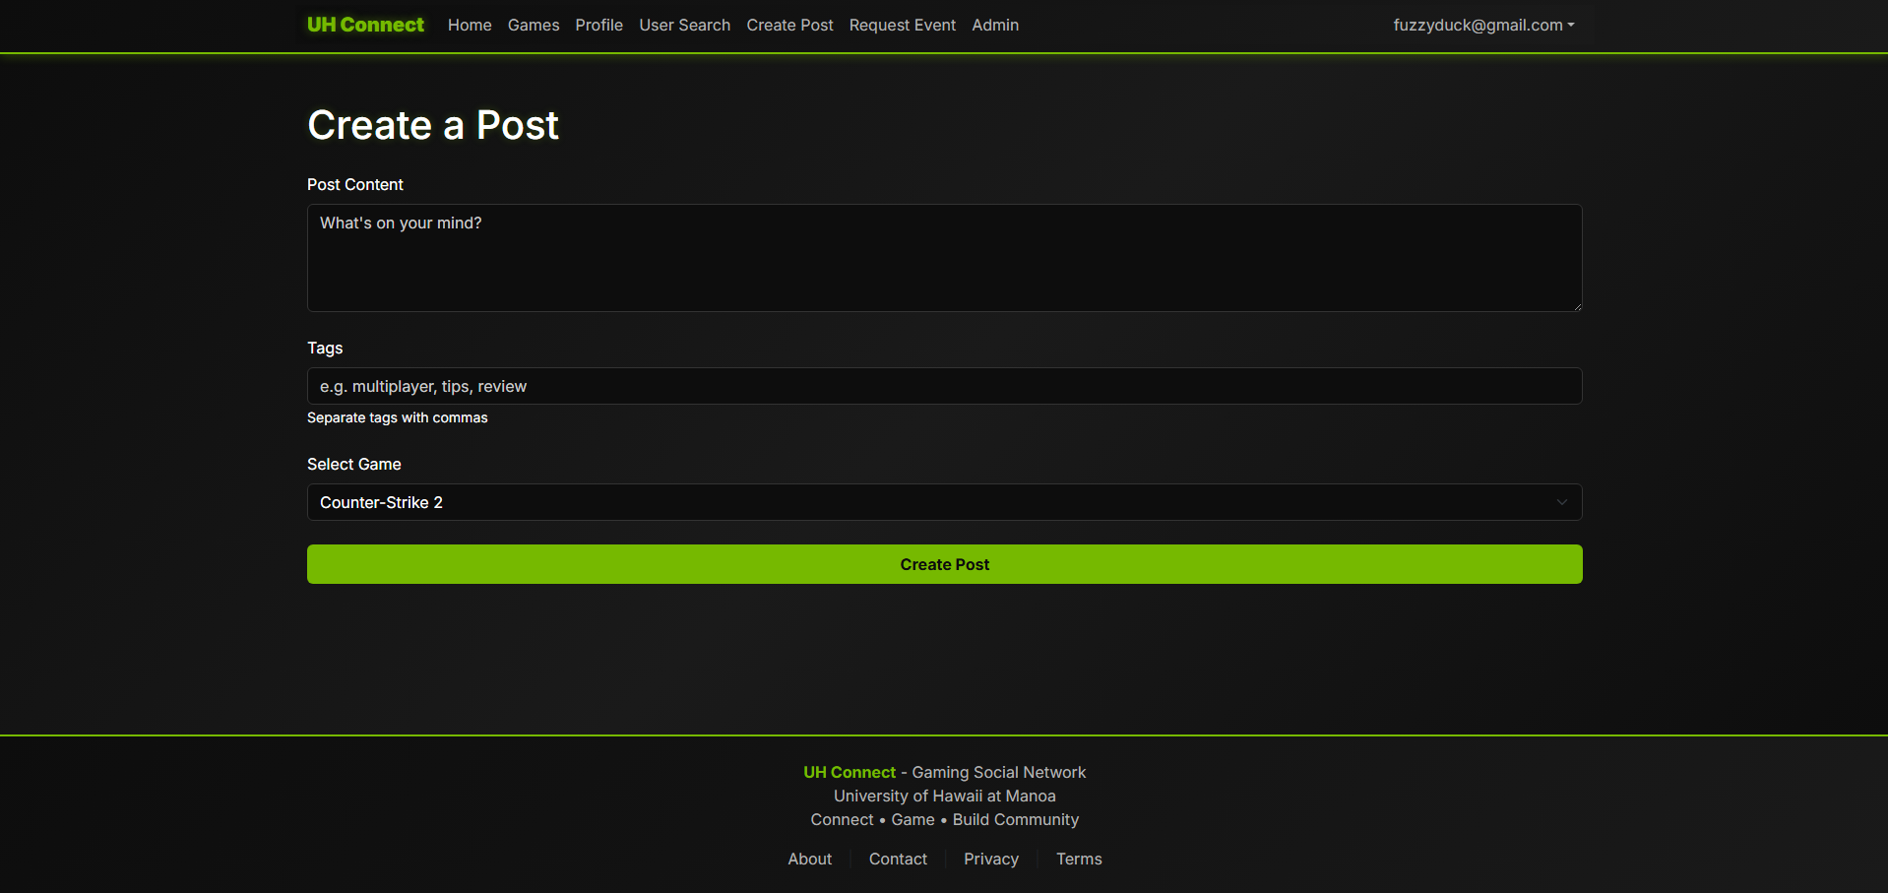
Task: Expand the fuzzyduck@gmail.com account dropdown
Action: 1482,25
